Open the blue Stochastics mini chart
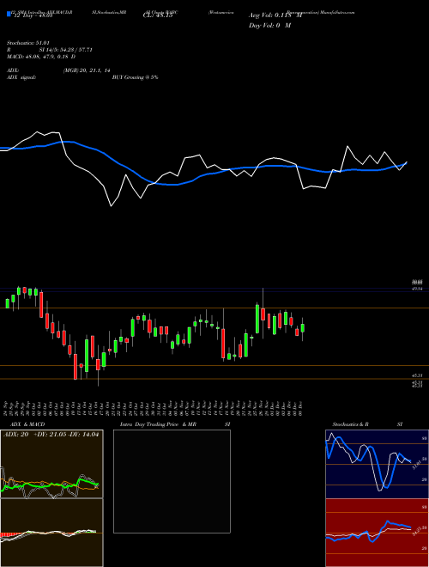 [x=377, y=464]
